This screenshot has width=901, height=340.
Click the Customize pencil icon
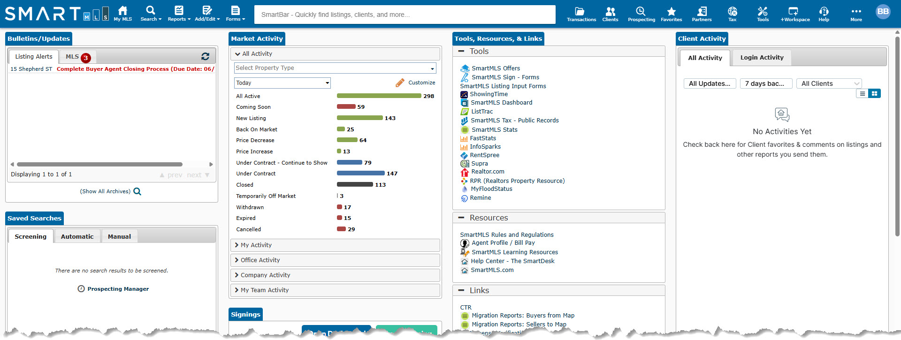pos(400,83)
